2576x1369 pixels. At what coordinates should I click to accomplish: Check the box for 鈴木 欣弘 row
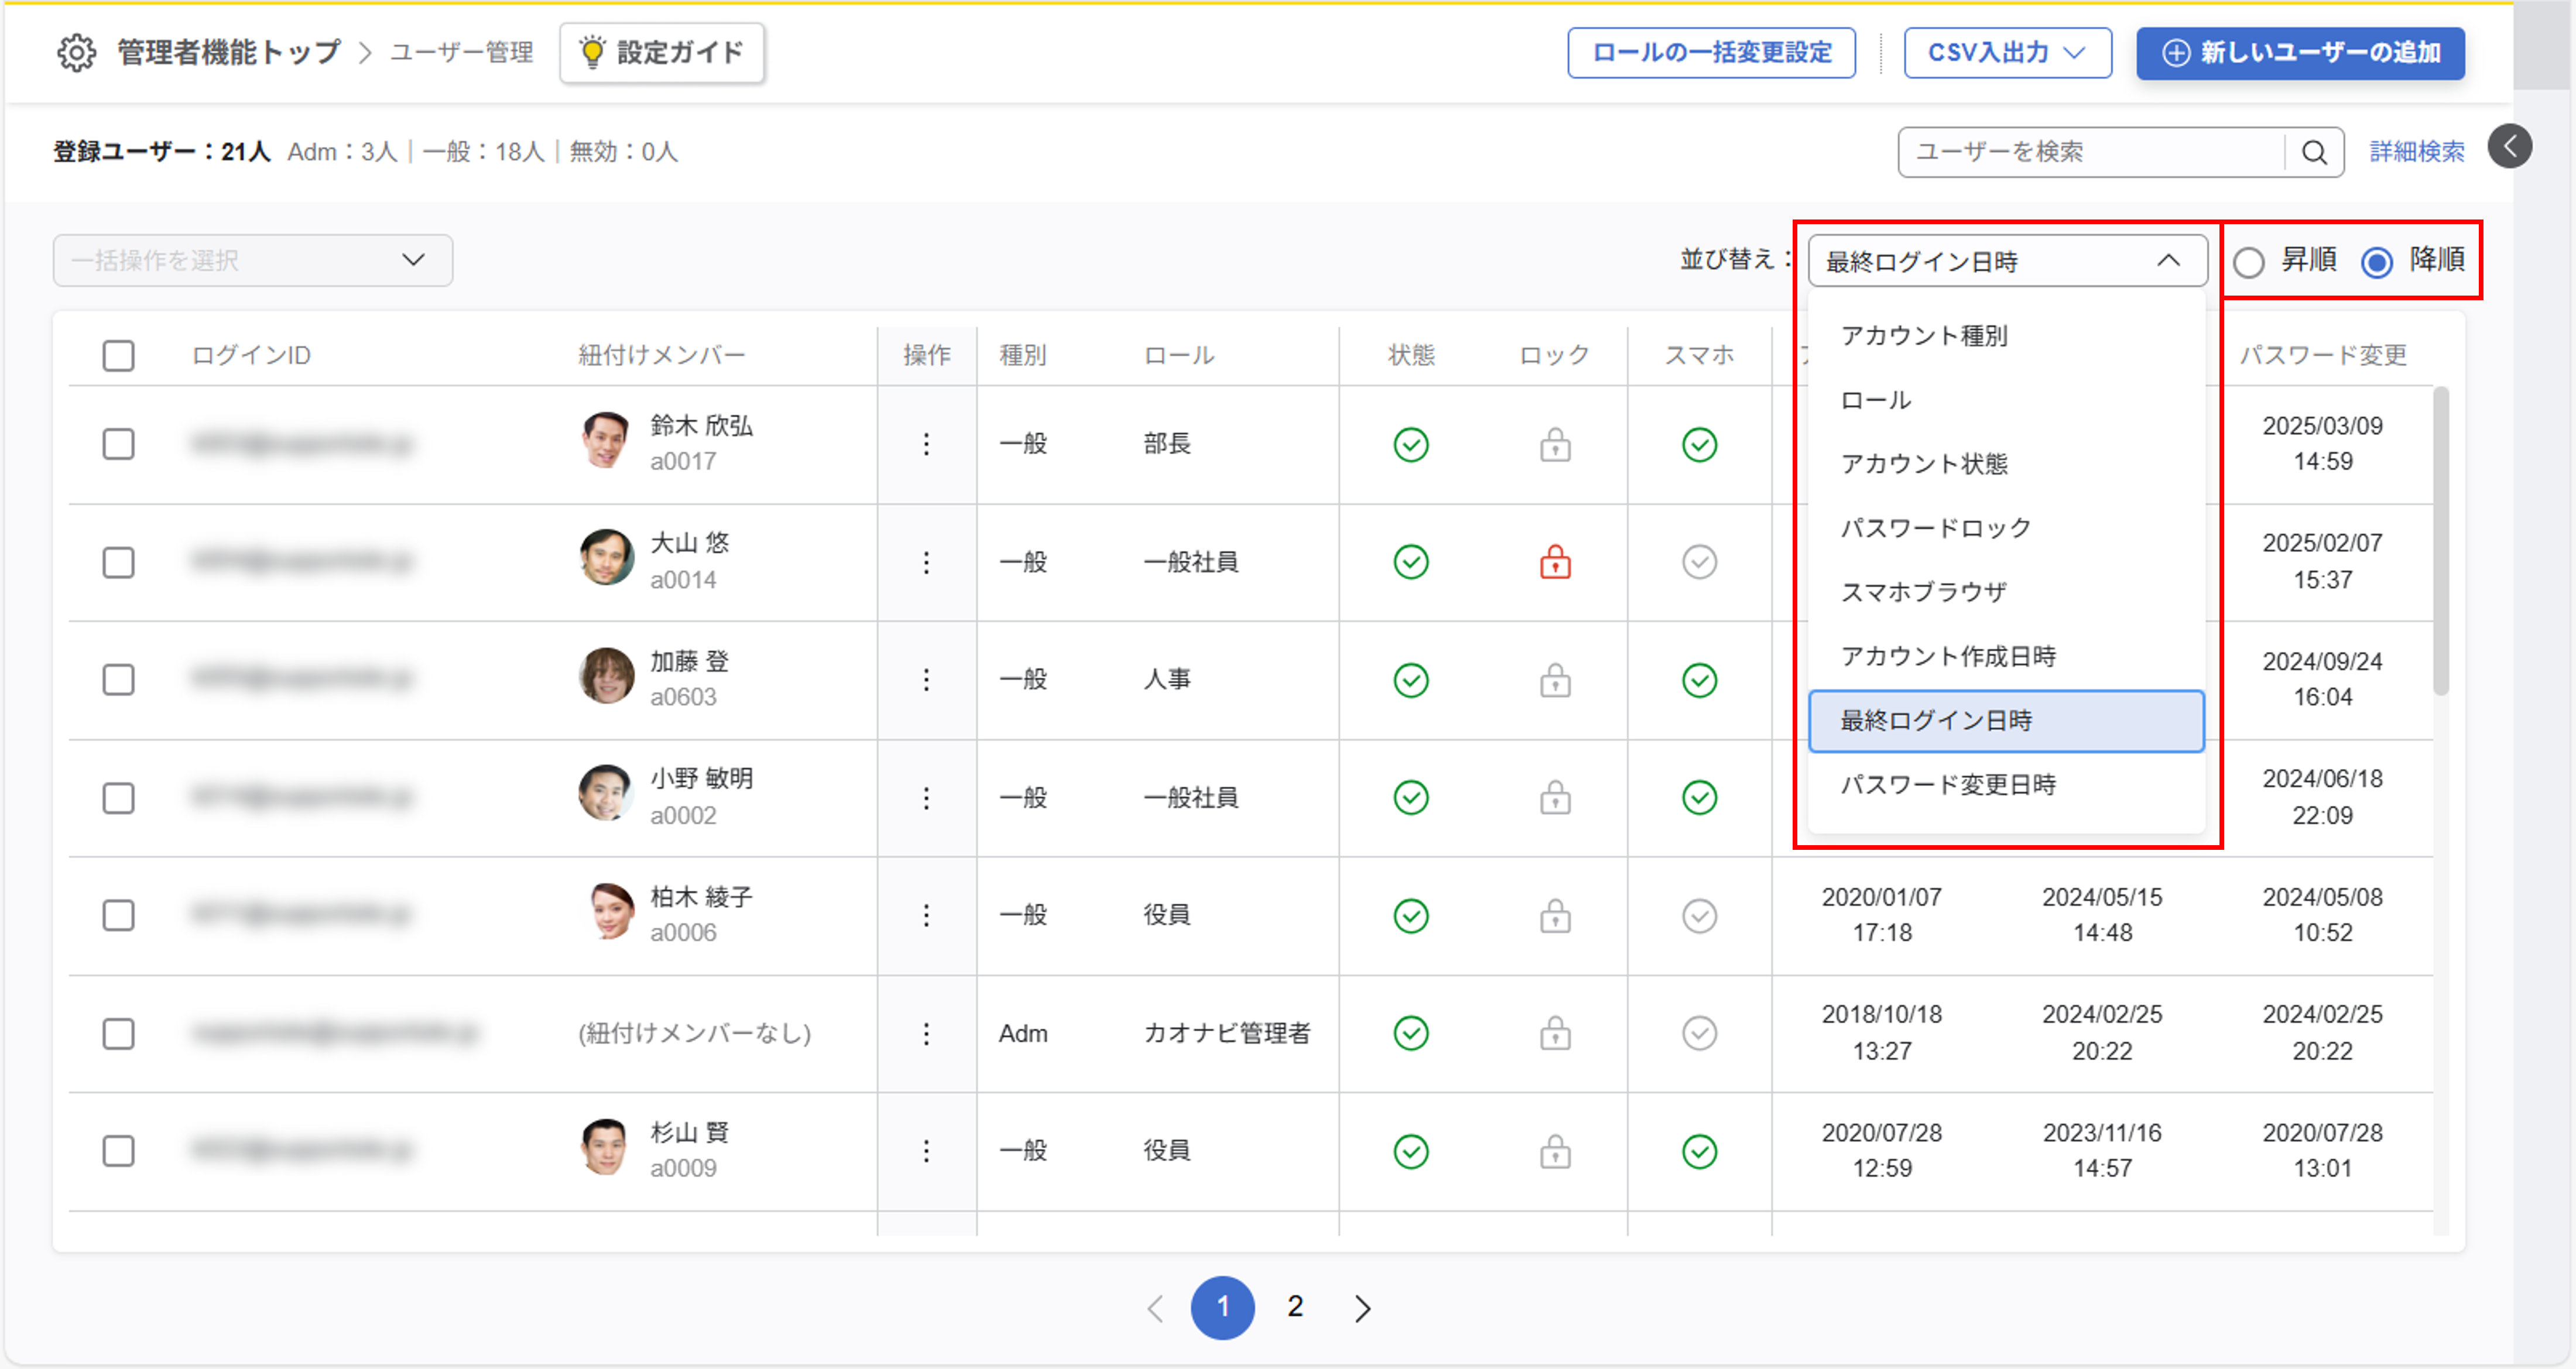[x=118, y=444]
